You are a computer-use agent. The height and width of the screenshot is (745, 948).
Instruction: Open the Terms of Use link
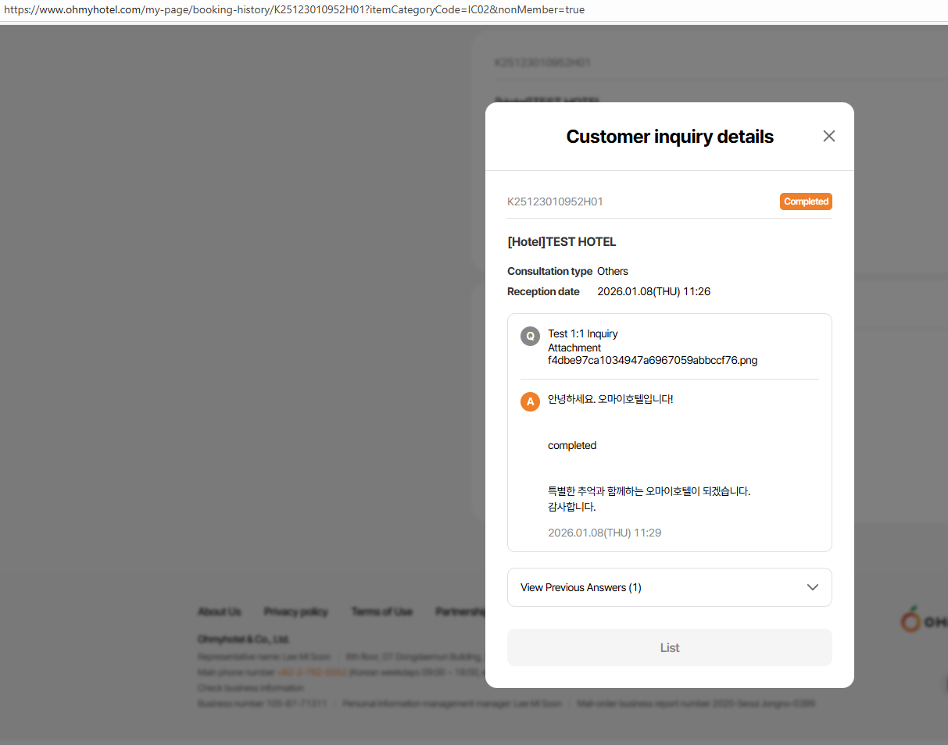381,611
